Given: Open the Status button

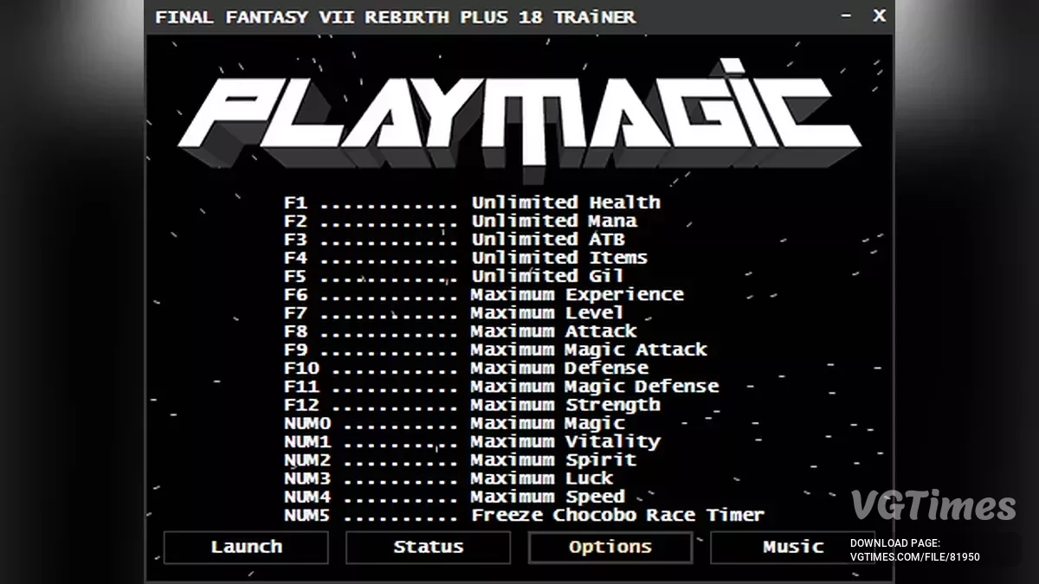Looking at the screenshot, I should tap(428, 547).
